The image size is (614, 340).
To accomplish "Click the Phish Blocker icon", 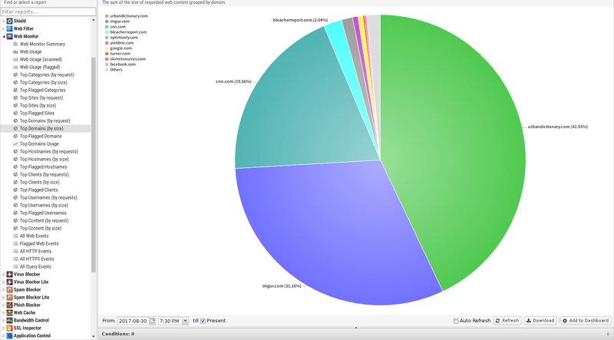I will (x=10, y=305).
